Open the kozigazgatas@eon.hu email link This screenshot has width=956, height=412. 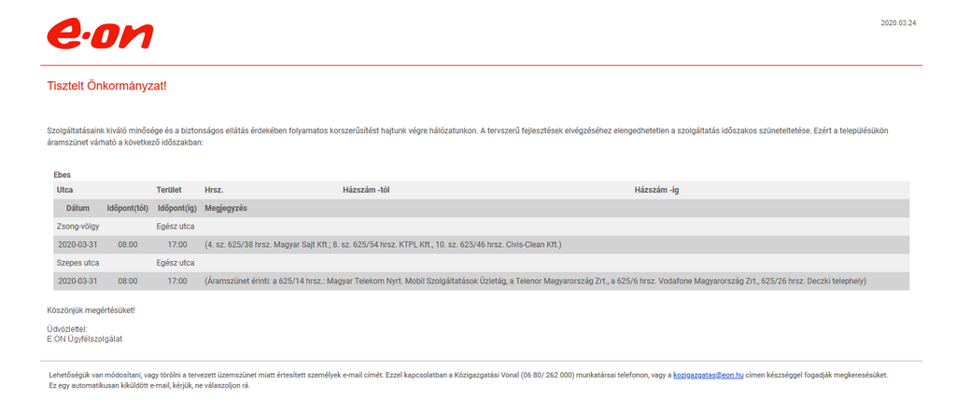708,376
